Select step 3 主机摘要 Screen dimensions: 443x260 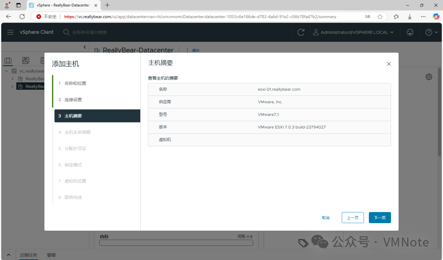pos(97,116)
